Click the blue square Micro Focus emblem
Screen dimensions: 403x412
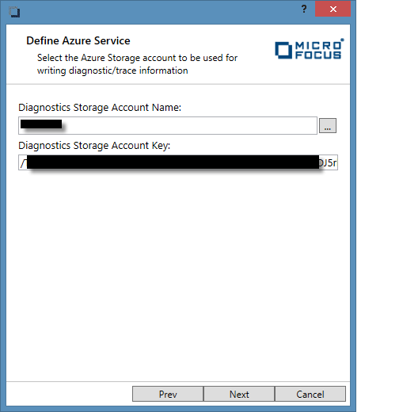tap(283, 50)
